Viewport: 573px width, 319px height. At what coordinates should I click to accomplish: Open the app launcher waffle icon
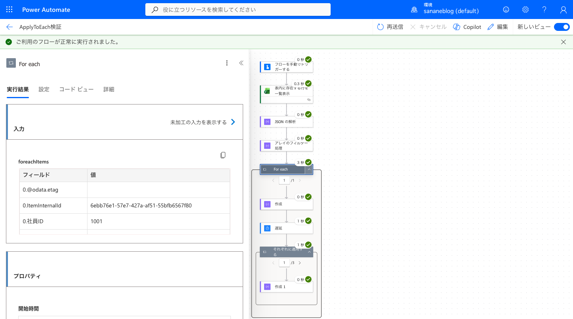10,9
